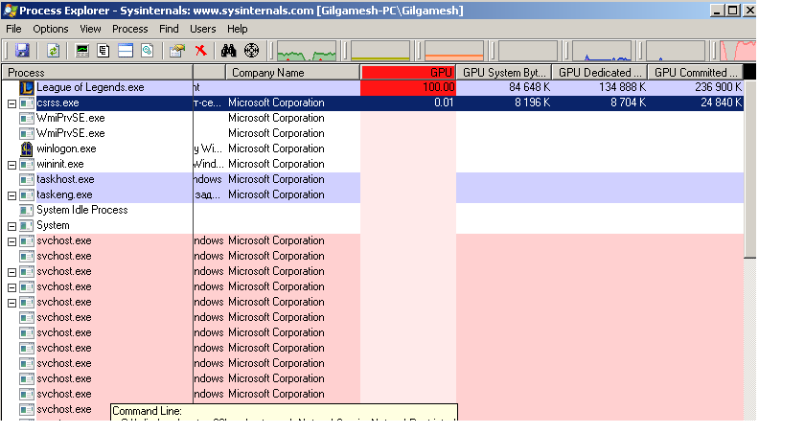Open the View menu
This screenshot has width=805, height=433.
(90, 29)
